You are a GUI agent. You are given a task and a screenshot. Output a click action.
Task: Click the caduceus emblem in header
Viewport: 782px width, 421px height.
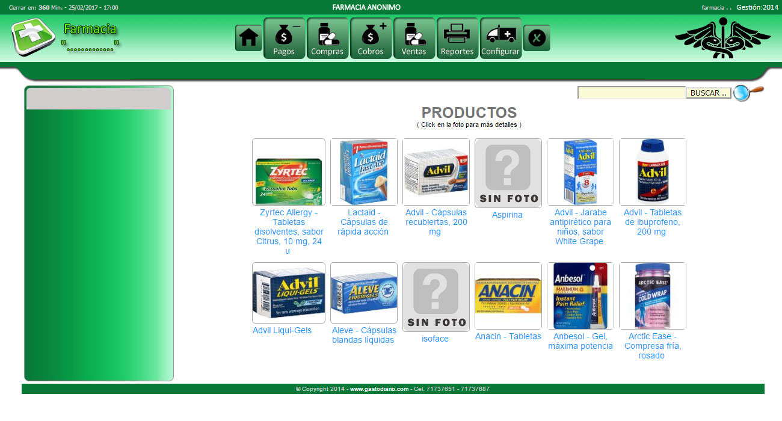coord(722,38)
